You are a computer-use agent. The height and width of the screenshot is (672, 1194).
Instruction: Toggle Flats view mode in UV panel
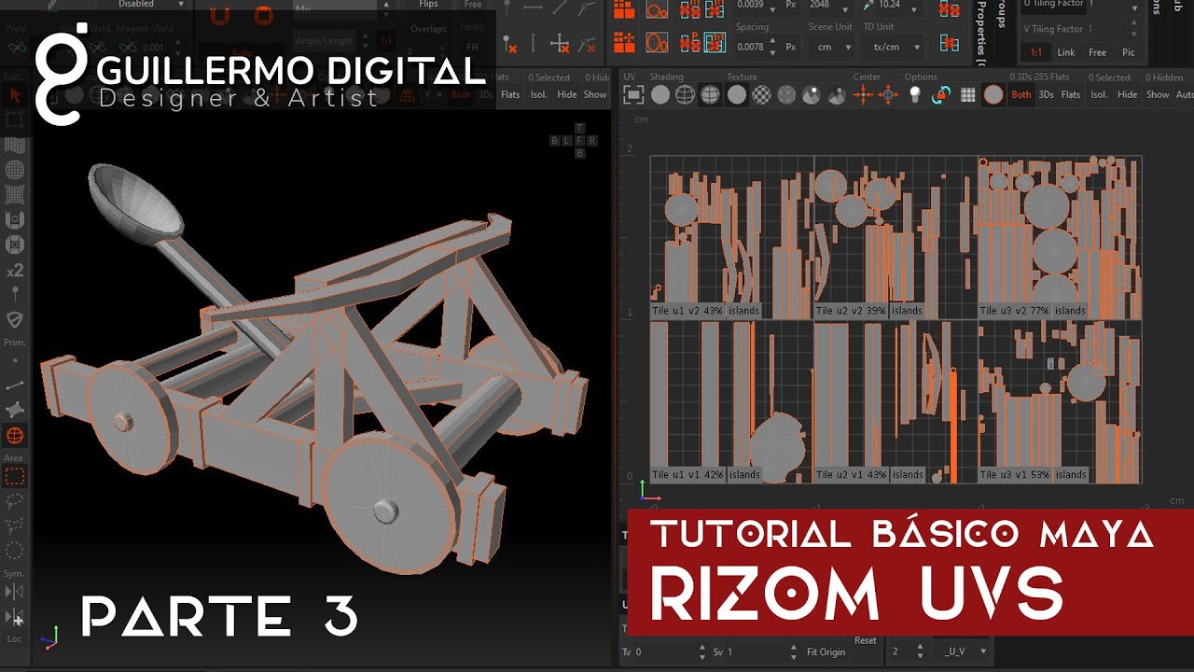(1071, 95)
